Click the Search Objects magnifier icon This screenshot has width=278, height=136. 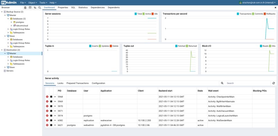coord(40,8)
